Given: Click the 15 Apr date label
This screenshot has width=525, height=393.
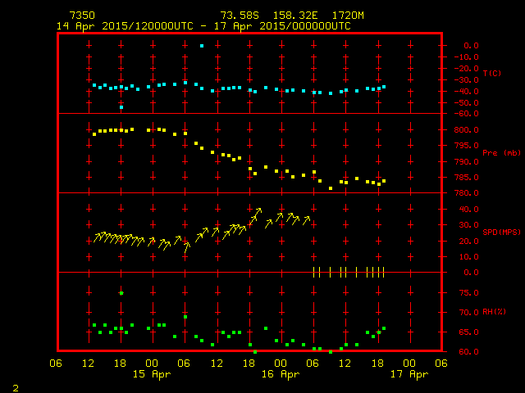Looking at the screenshot, I should tap(152, 374).
